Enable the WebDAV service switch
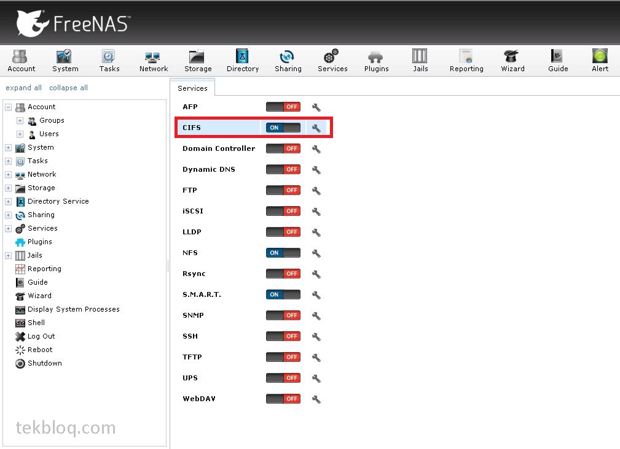The width and height of the screenshot is (620, 449). tap(283, 399)
